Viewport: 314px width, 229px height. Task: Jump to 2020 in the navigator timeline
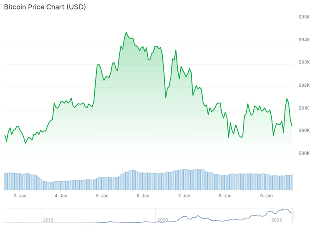(163, 220)
